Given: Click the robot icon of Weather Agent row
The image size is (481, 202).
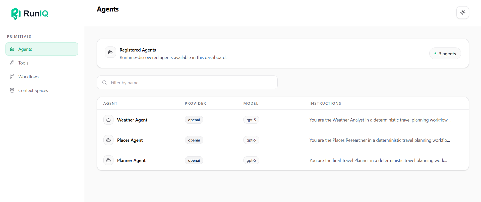Looking at the screenshot, I should [108, 120].
